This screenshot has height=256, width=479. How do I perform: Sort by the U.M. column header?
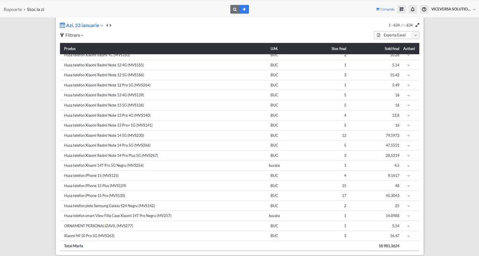(274, 48)
